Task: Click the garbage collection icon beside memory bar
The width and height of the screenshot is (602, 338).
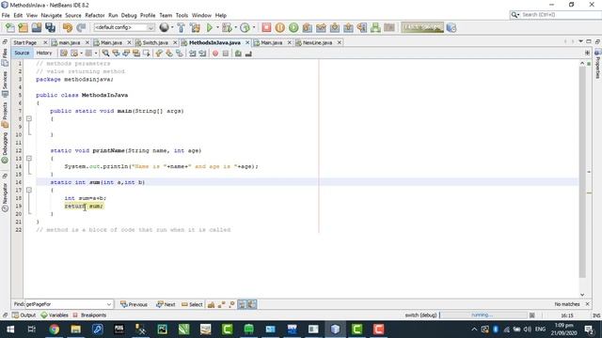Action: point(451,27)
